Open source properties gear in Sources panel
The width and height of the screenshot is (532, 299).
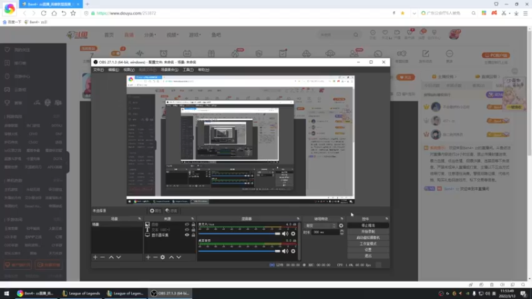(162, 257)
